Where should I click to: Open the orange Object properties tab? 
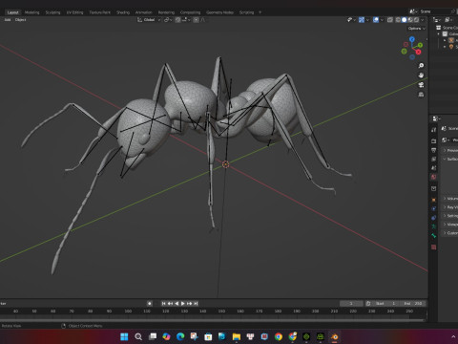(433, 200)
